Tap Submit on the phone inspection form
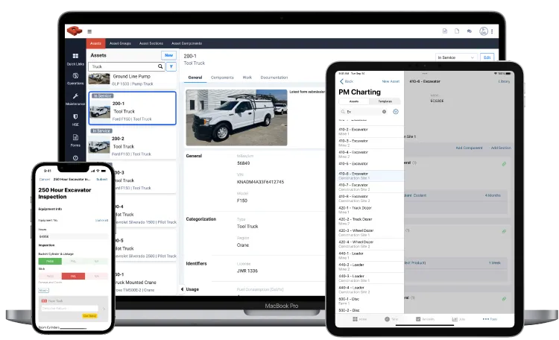This screenshot has height=340, width=559. click(101, 180)
